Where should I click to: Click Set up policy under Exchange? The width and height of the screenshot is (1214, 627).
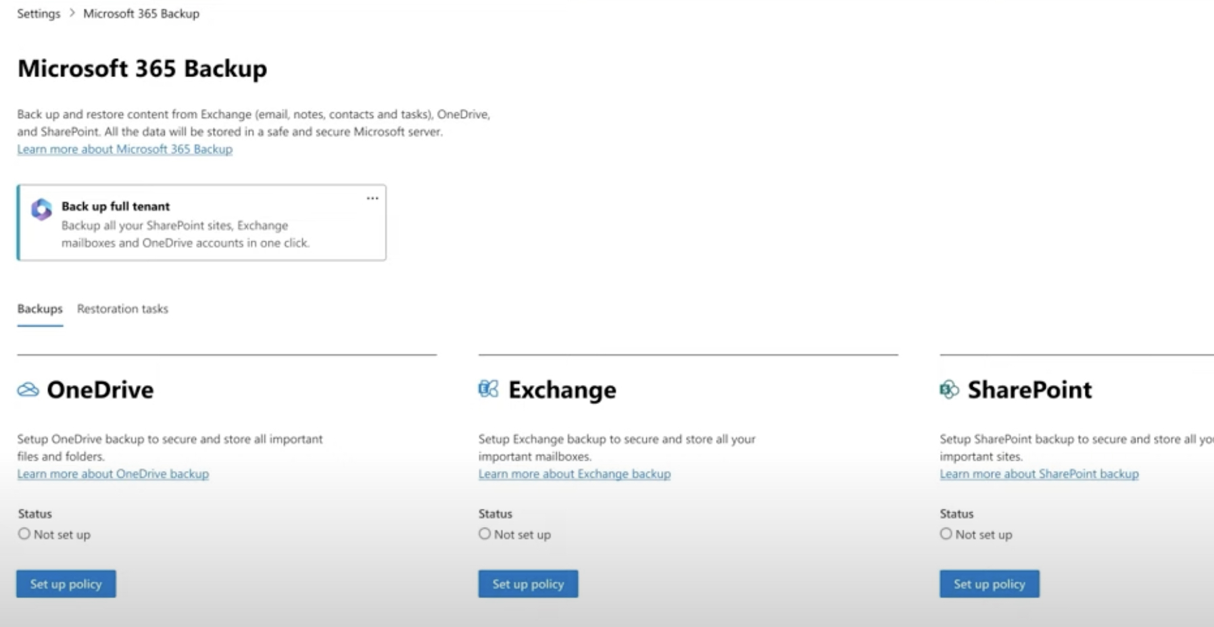tap(528, 584)
